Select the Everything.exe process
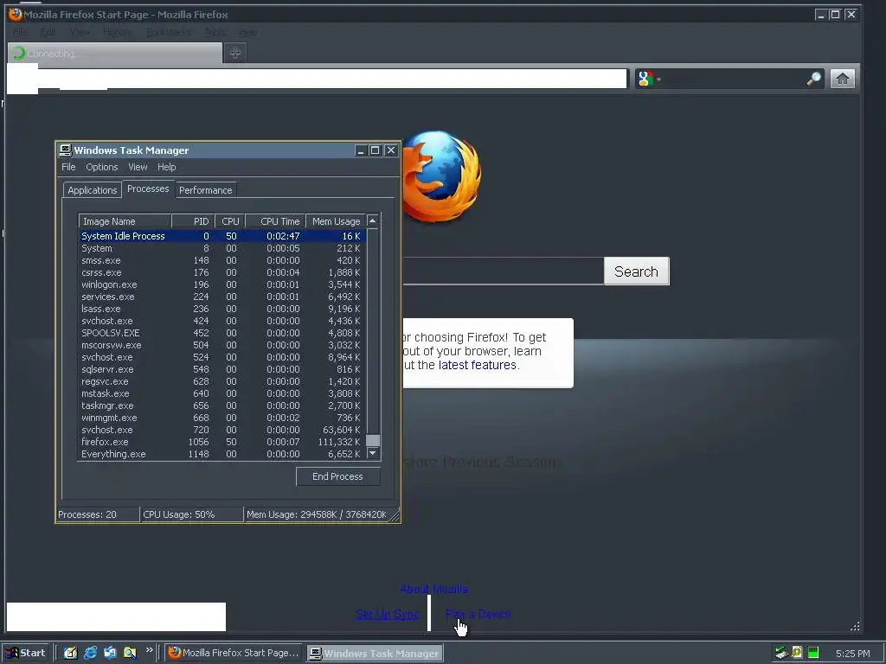 (222, 454)
